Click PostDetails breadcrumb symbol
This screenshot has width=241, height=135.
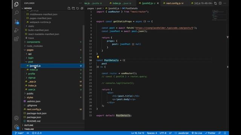click(130, 8)
